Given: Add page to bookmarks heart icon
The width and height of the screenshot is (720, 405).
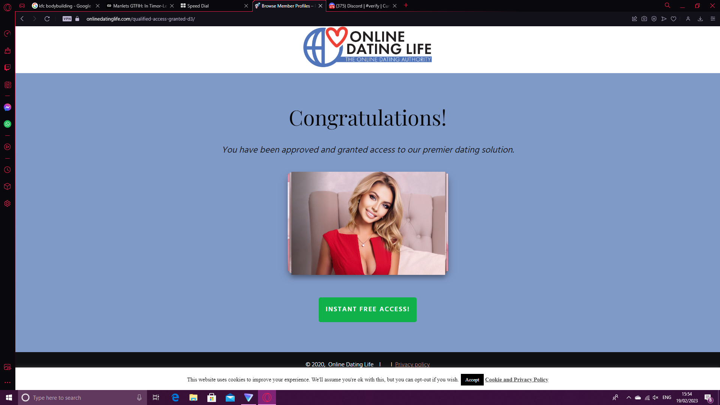Looking at the screenshot, I should [x=673, y=19].
